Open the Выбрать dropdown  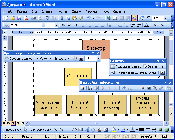pyautogui.click(x=62, y=59)
